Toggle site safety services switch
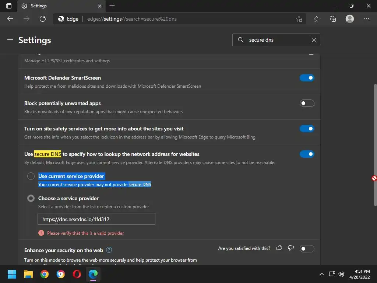Screen dimensions: 377x283 click(307, 129)
